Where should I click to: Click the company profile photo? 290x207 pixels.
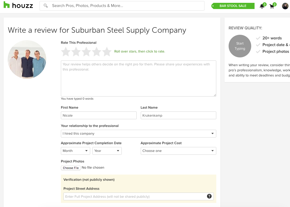tap(27, 59)
